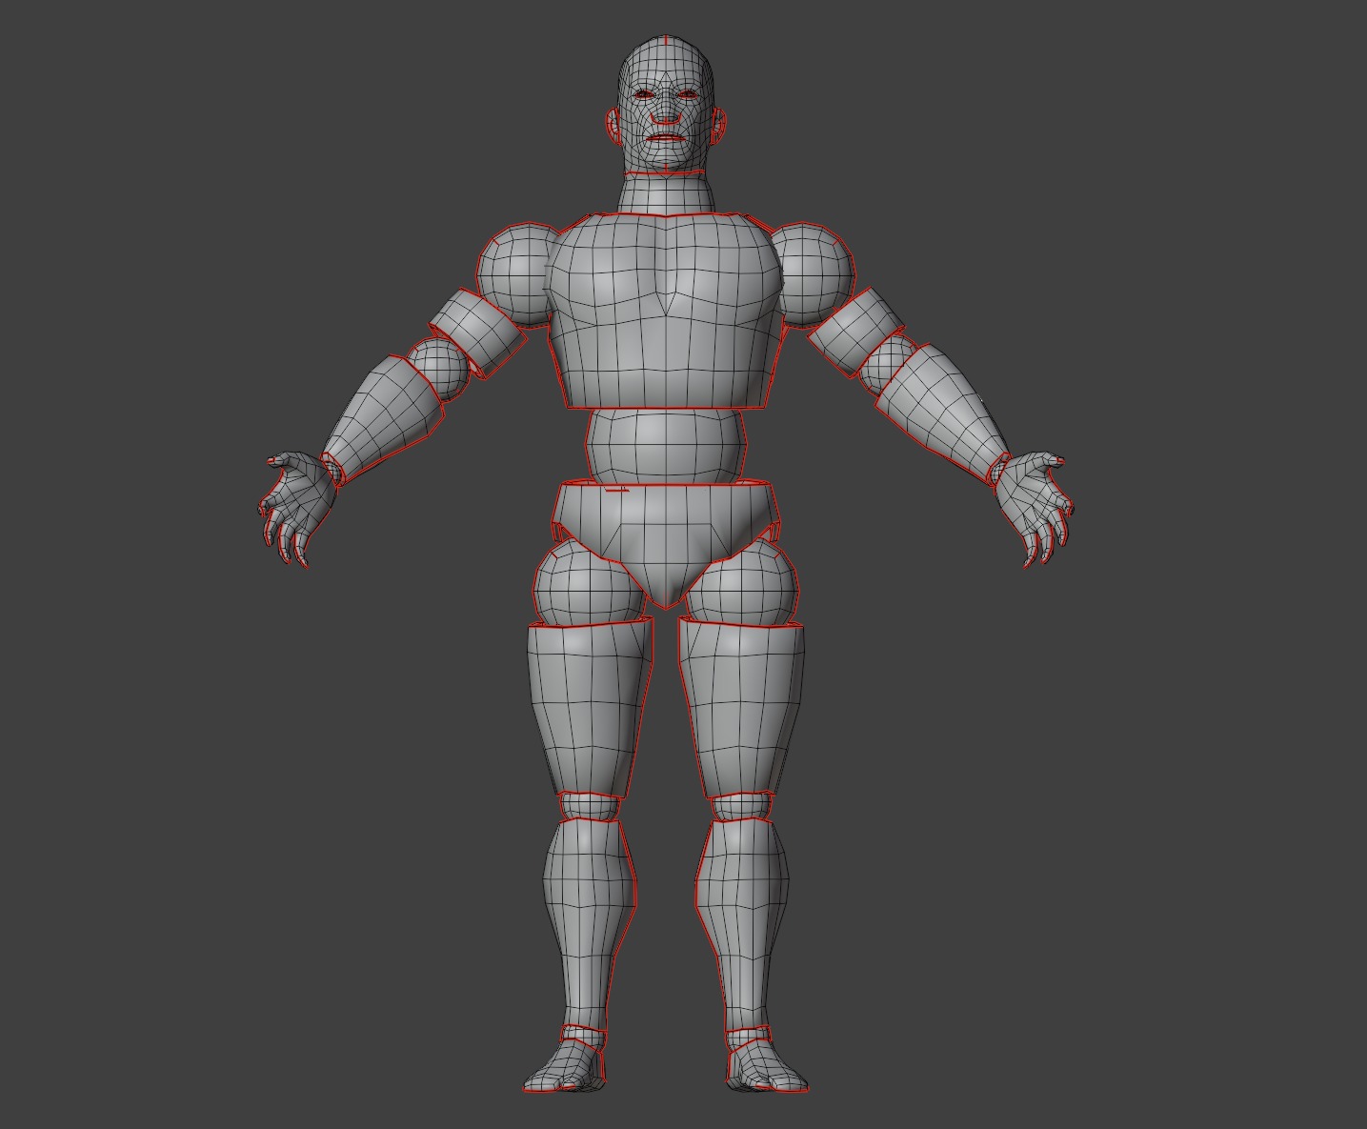1367x1129 pixels.
Task: Click the model's mouth on the face
Action: [666, 137]
